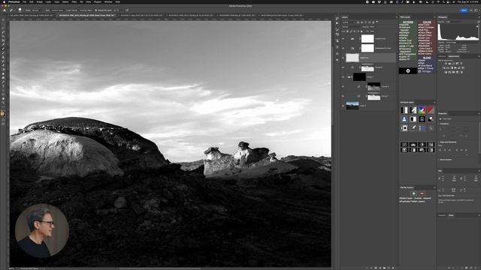Screen dimensions: 481x270
Task: Click the black circle button in TK Combo panel
Action: pyautogui.click(x=408, y=71)
